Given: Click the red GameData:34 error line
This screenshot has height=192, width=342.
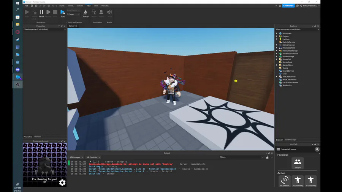Looking at the screenshot, I should click(x=147, y=164).
